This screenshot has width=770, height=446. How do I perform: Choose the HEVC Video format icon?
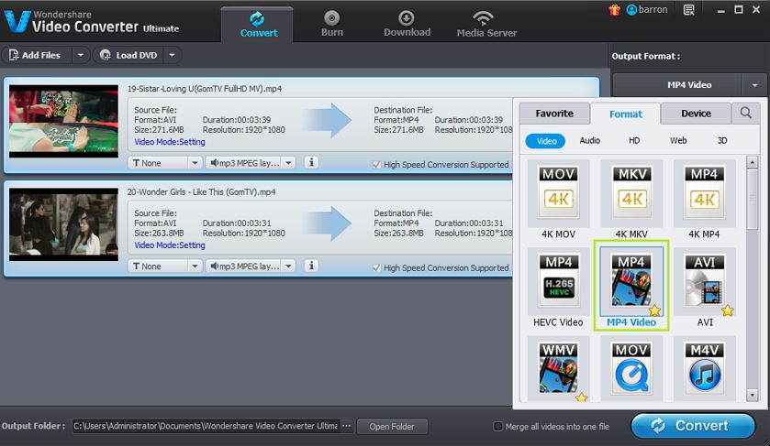pos(558,281)
